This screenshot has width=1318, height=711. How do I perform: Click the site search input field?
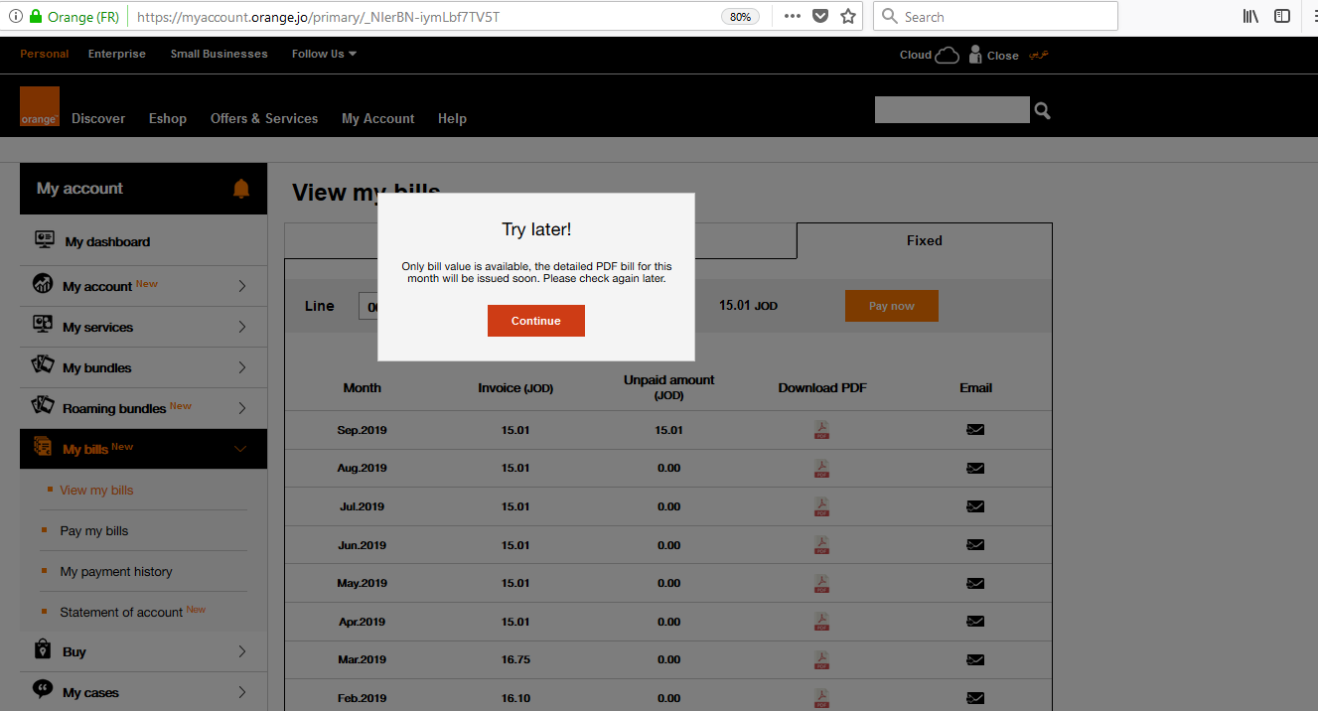[x=952, y=109]
